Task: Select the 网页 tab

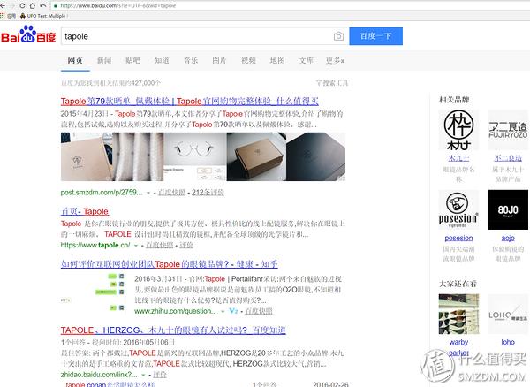Action: 75,60
